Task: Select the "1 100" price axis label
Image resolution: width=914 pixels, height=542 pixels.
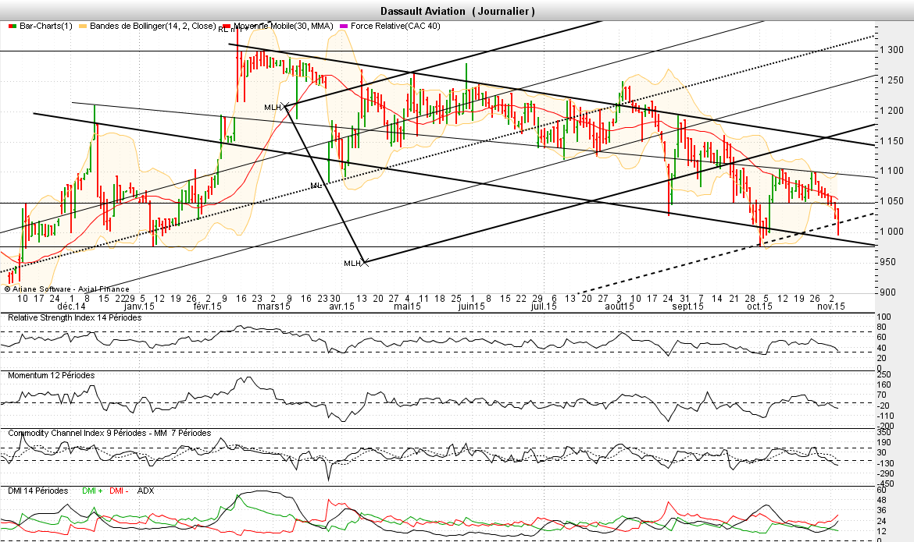Action: pos(892,171)
